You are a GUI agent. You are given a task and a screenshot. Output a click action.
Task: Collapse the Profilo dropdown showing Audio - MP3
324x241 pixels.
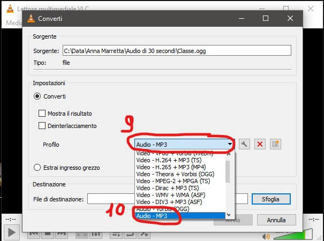pyautogui.click(x=230, y=145)
